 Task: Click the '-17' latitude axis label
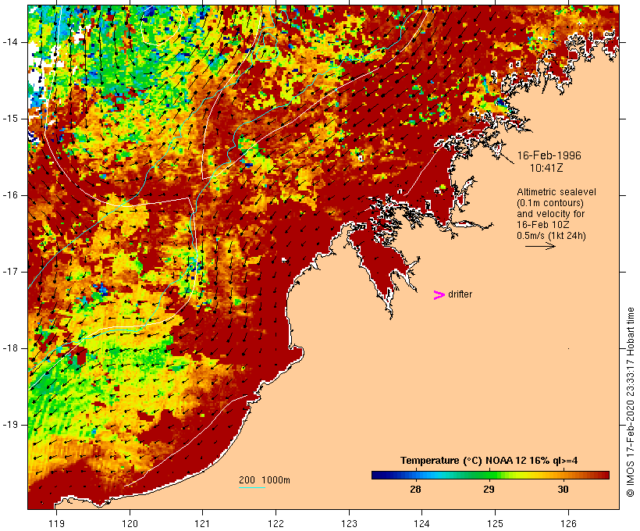click(x=10, y=272)
